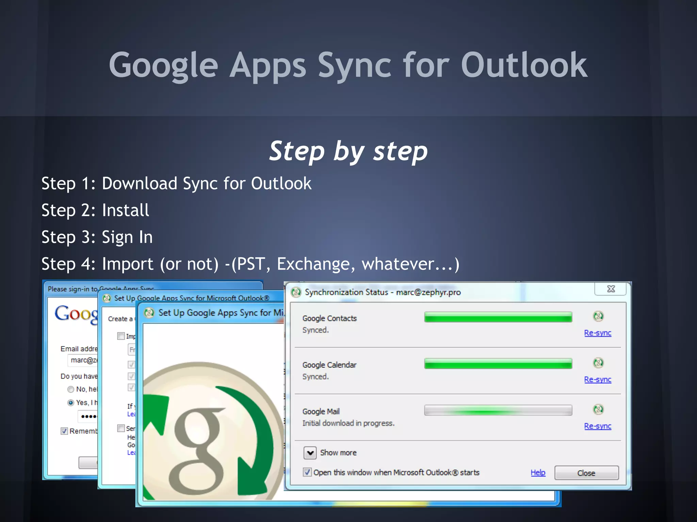Re-sync Google Contacts
The width and height of the screenshot is (697, 522).
tap(598, 333)
